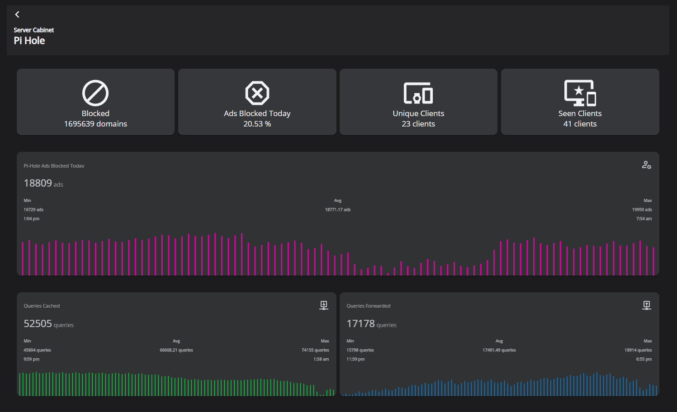The height and width of the screenshot is (412, 677).
Task: Click the 1695639 domains value
Action: click(95, 124)
